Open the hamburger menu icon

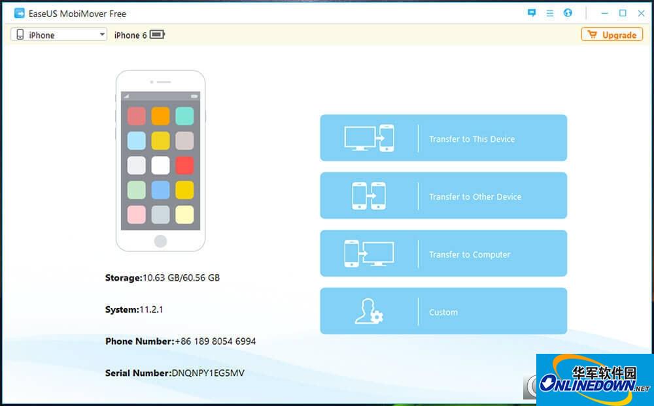(550, 13)
